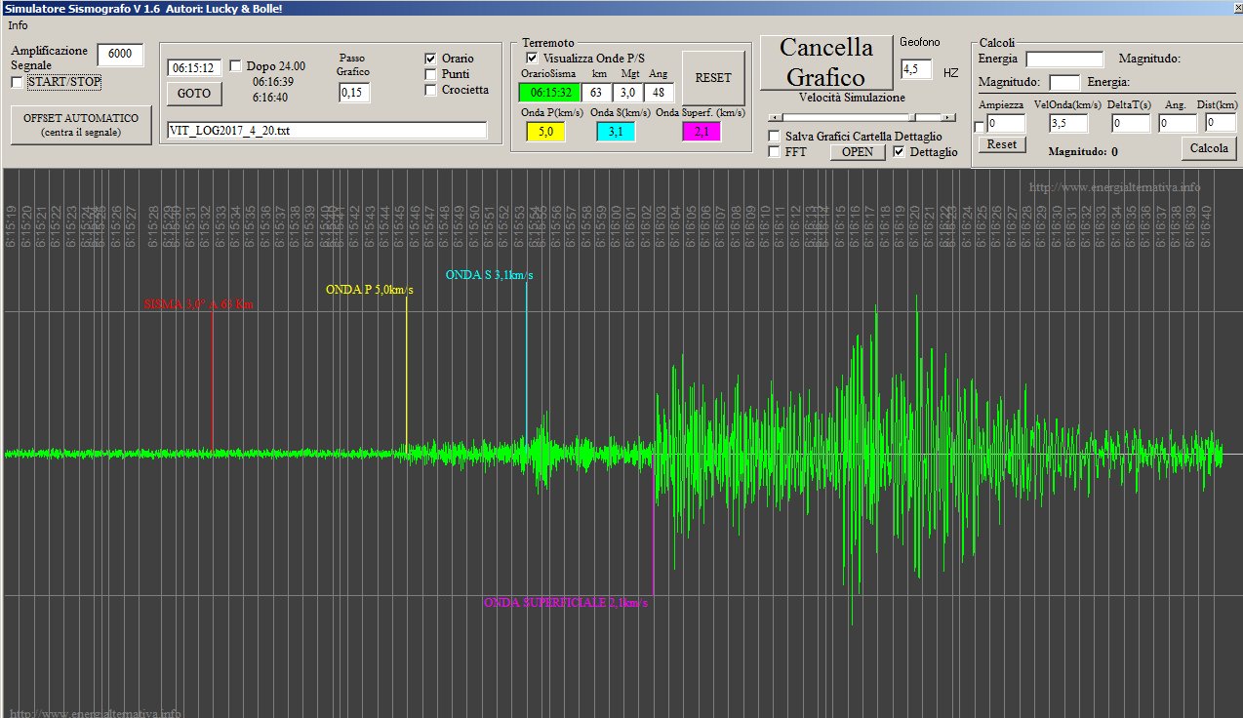Click the Cancella Grafico button

tap(825, 61)
